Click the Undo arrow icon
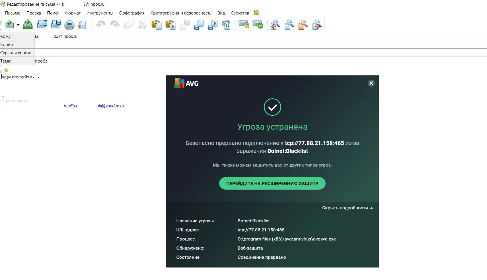 100,24
